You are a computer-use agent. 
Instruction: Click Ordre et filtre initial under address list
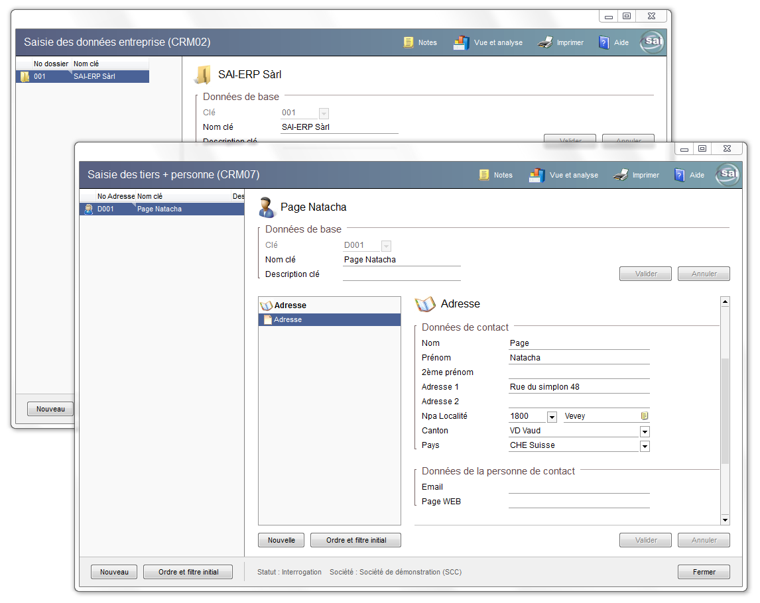tap(355, 540)
